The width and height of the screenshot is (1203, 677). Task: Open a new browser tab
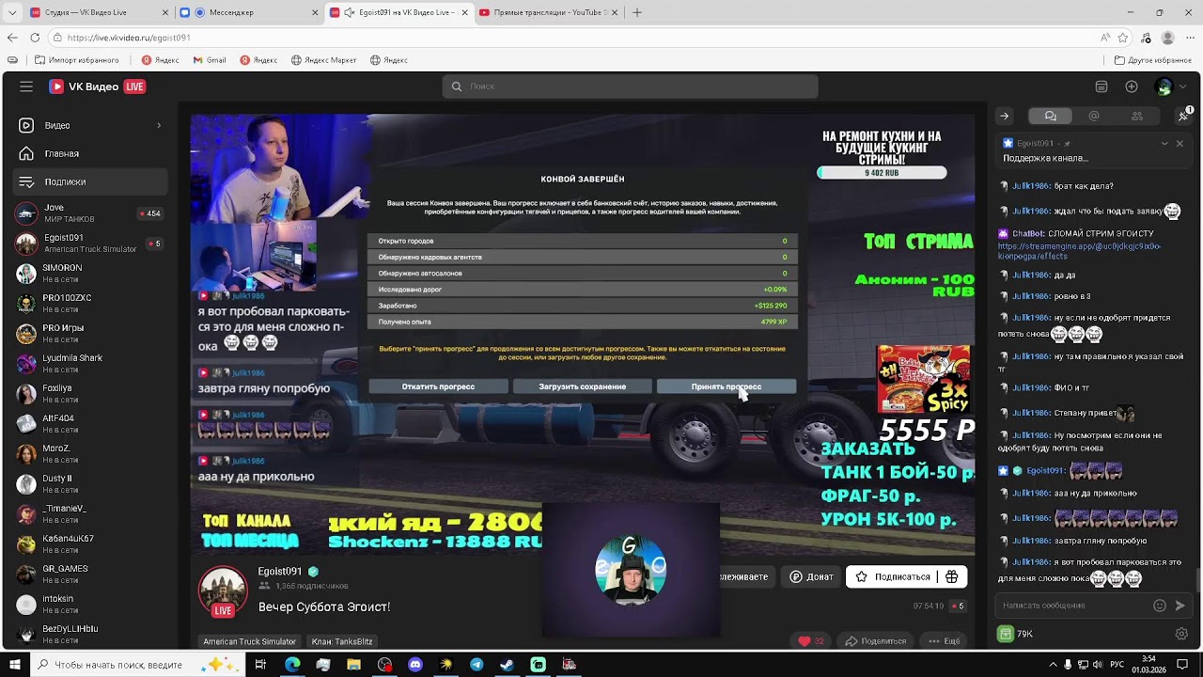[637, 12]
